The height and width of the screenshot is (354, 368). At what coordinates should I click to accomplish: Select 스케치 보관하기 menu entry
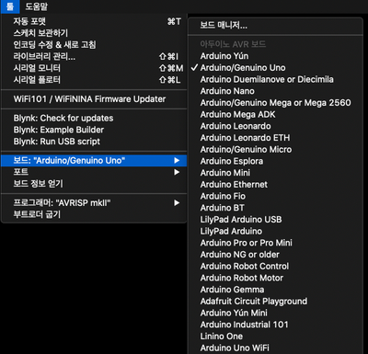94,33
